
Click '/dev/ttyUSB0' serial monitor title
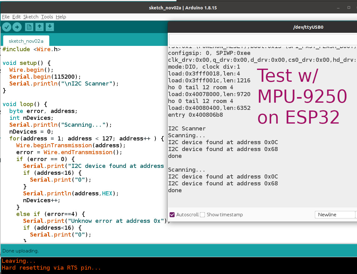308,27
